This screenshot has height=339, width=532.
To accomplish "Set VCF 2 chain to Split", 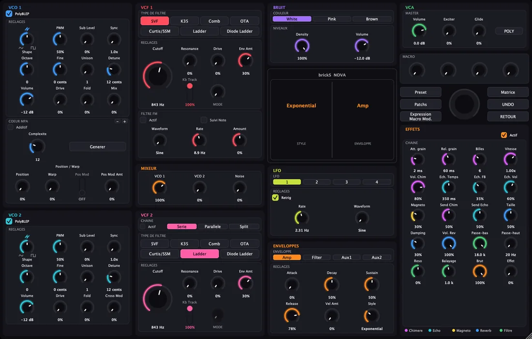I will pyautogui.click(x=244, y=226).
